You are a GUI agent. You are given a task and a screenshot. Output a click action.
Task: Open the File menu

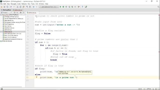(x=1, y=4)
